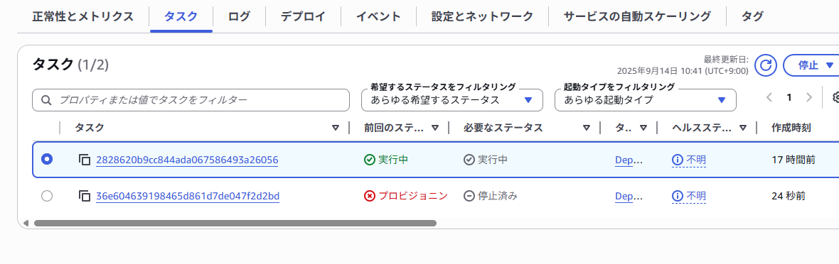
Task: Switch to the ログ tab
Action: point(239,16)
